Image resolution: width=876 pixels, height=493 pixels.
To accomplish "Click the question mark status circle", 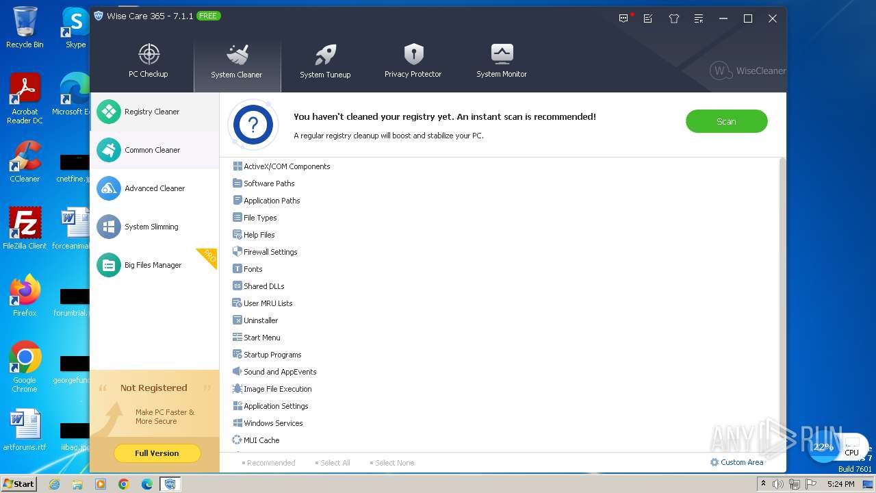I will pyautogui.click(x=253, y=125).
